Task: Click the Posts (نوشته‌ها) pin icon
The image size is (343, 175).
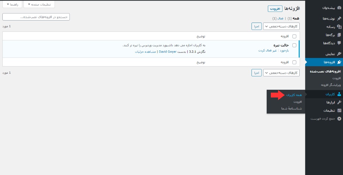Action: click(339, 18)
